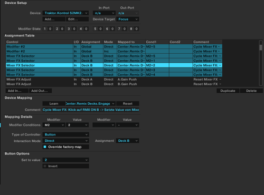
Task: Toggle the Override factory map checkbox
Action: coord(45,147)
